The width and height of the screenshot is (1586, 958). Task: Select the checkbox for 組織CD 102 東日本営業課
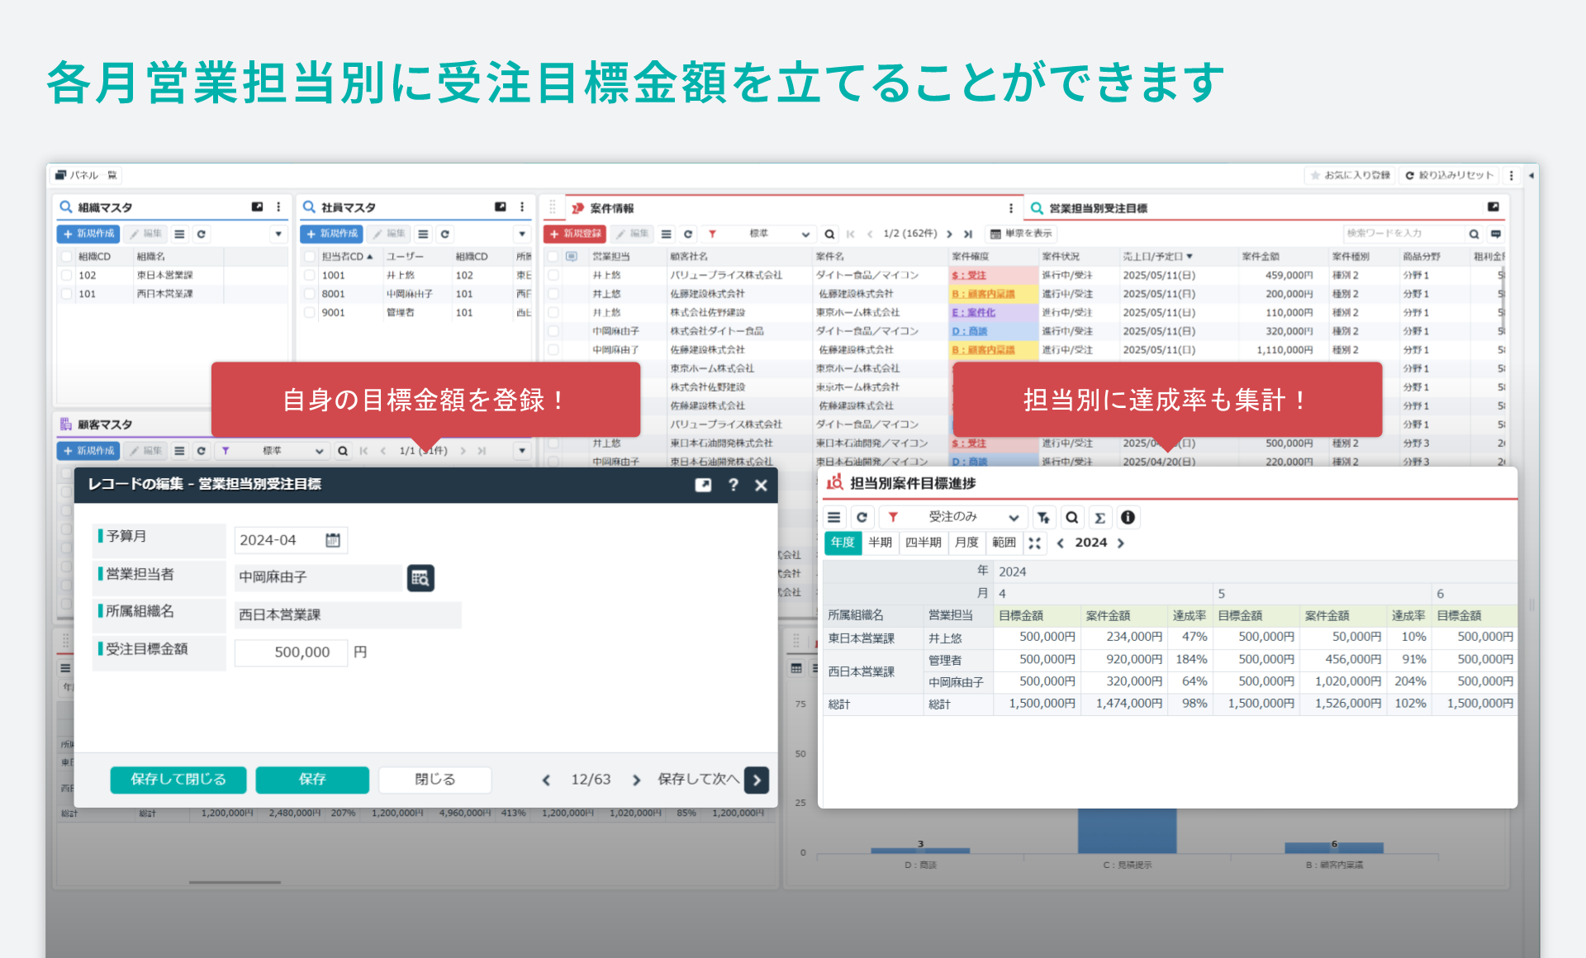(x=66, y=275)
